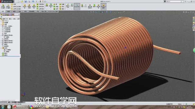
Task: Open the Fillet dropdown arrow
Action: [x=47, y=9]
